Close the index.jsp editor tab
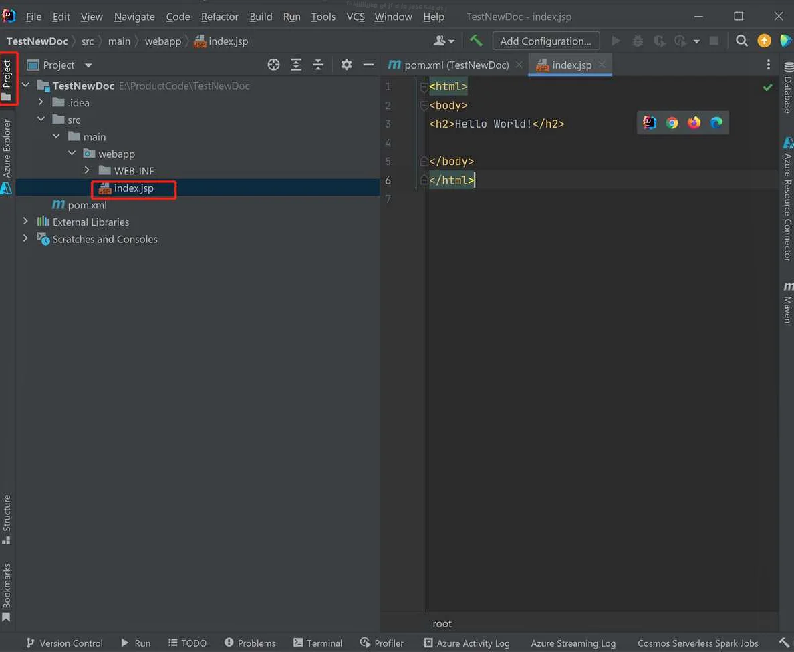The image size is (794, 652). pyautogui.click(x=602, y=65)
